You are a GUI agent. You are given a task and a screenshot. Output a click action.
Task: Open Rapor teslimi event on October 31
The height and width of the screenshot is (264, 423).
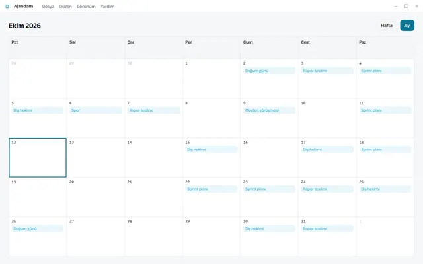[x=327, y=229]
